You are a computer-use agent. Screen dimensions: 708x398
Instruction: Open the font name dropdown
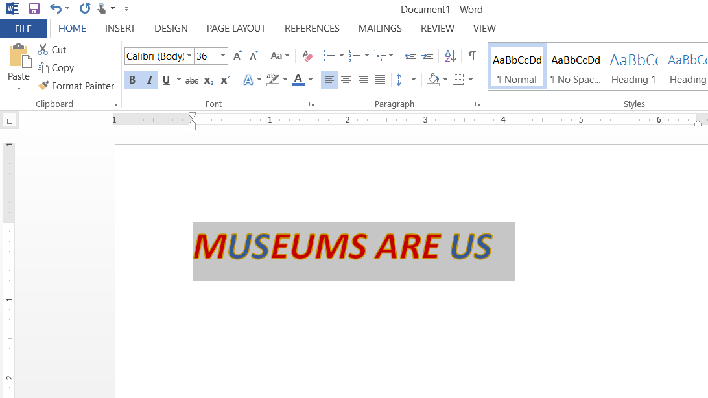pyautogui.click(x=189, y=56)
